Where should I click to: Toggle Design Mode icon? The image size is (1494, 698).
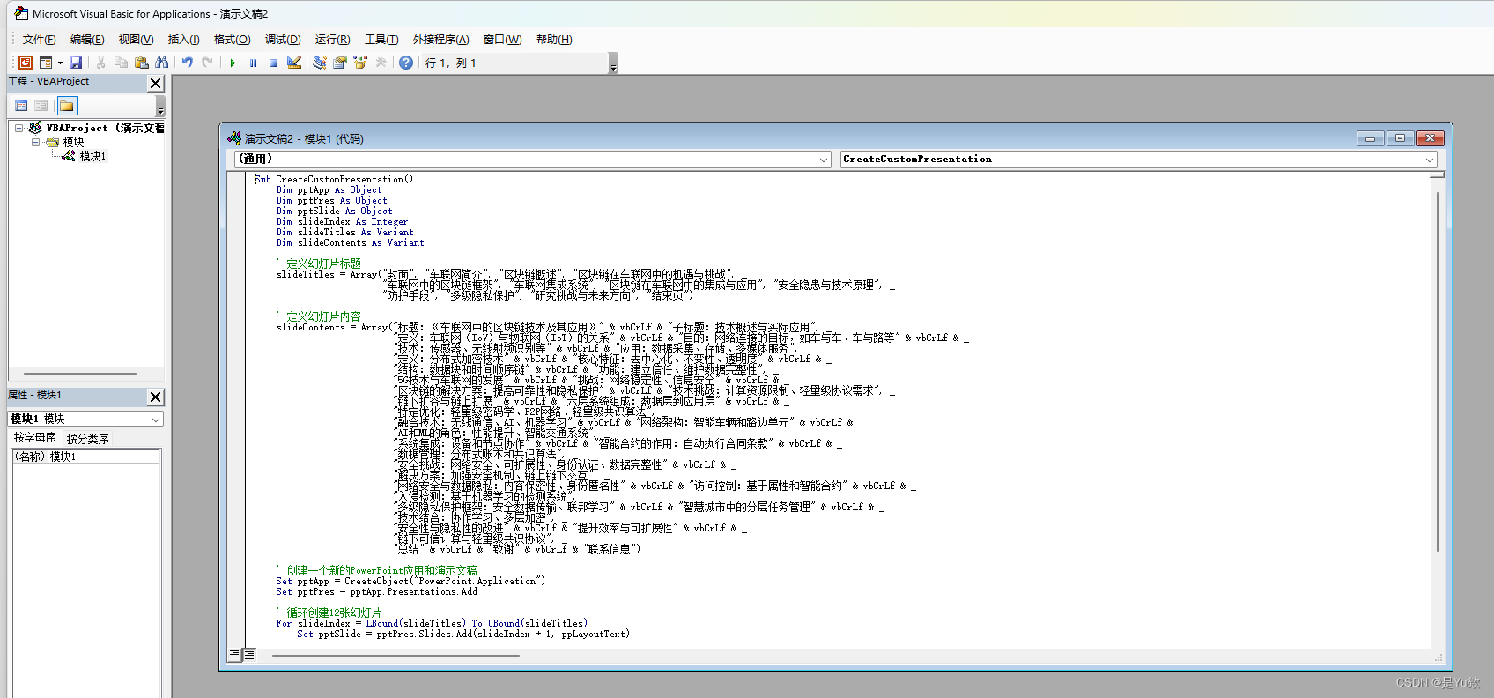(294, 63)
